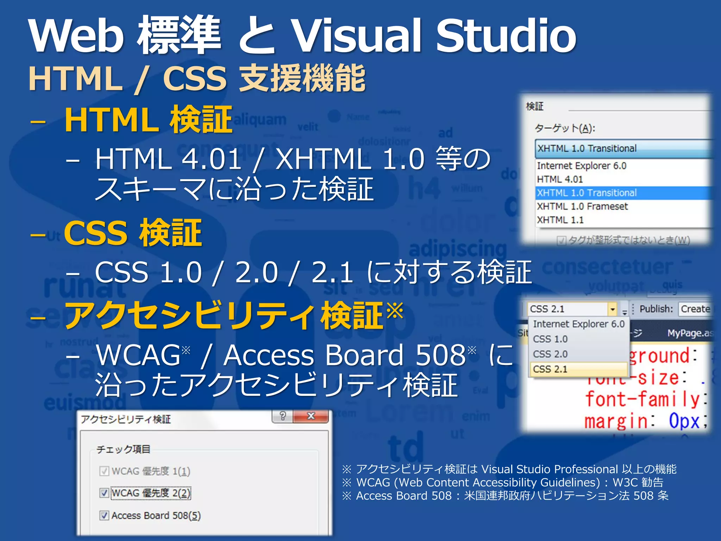Toggle Access Board 508(5) checkbox
This screenshot has height=541, width=721.
[104, 515]
